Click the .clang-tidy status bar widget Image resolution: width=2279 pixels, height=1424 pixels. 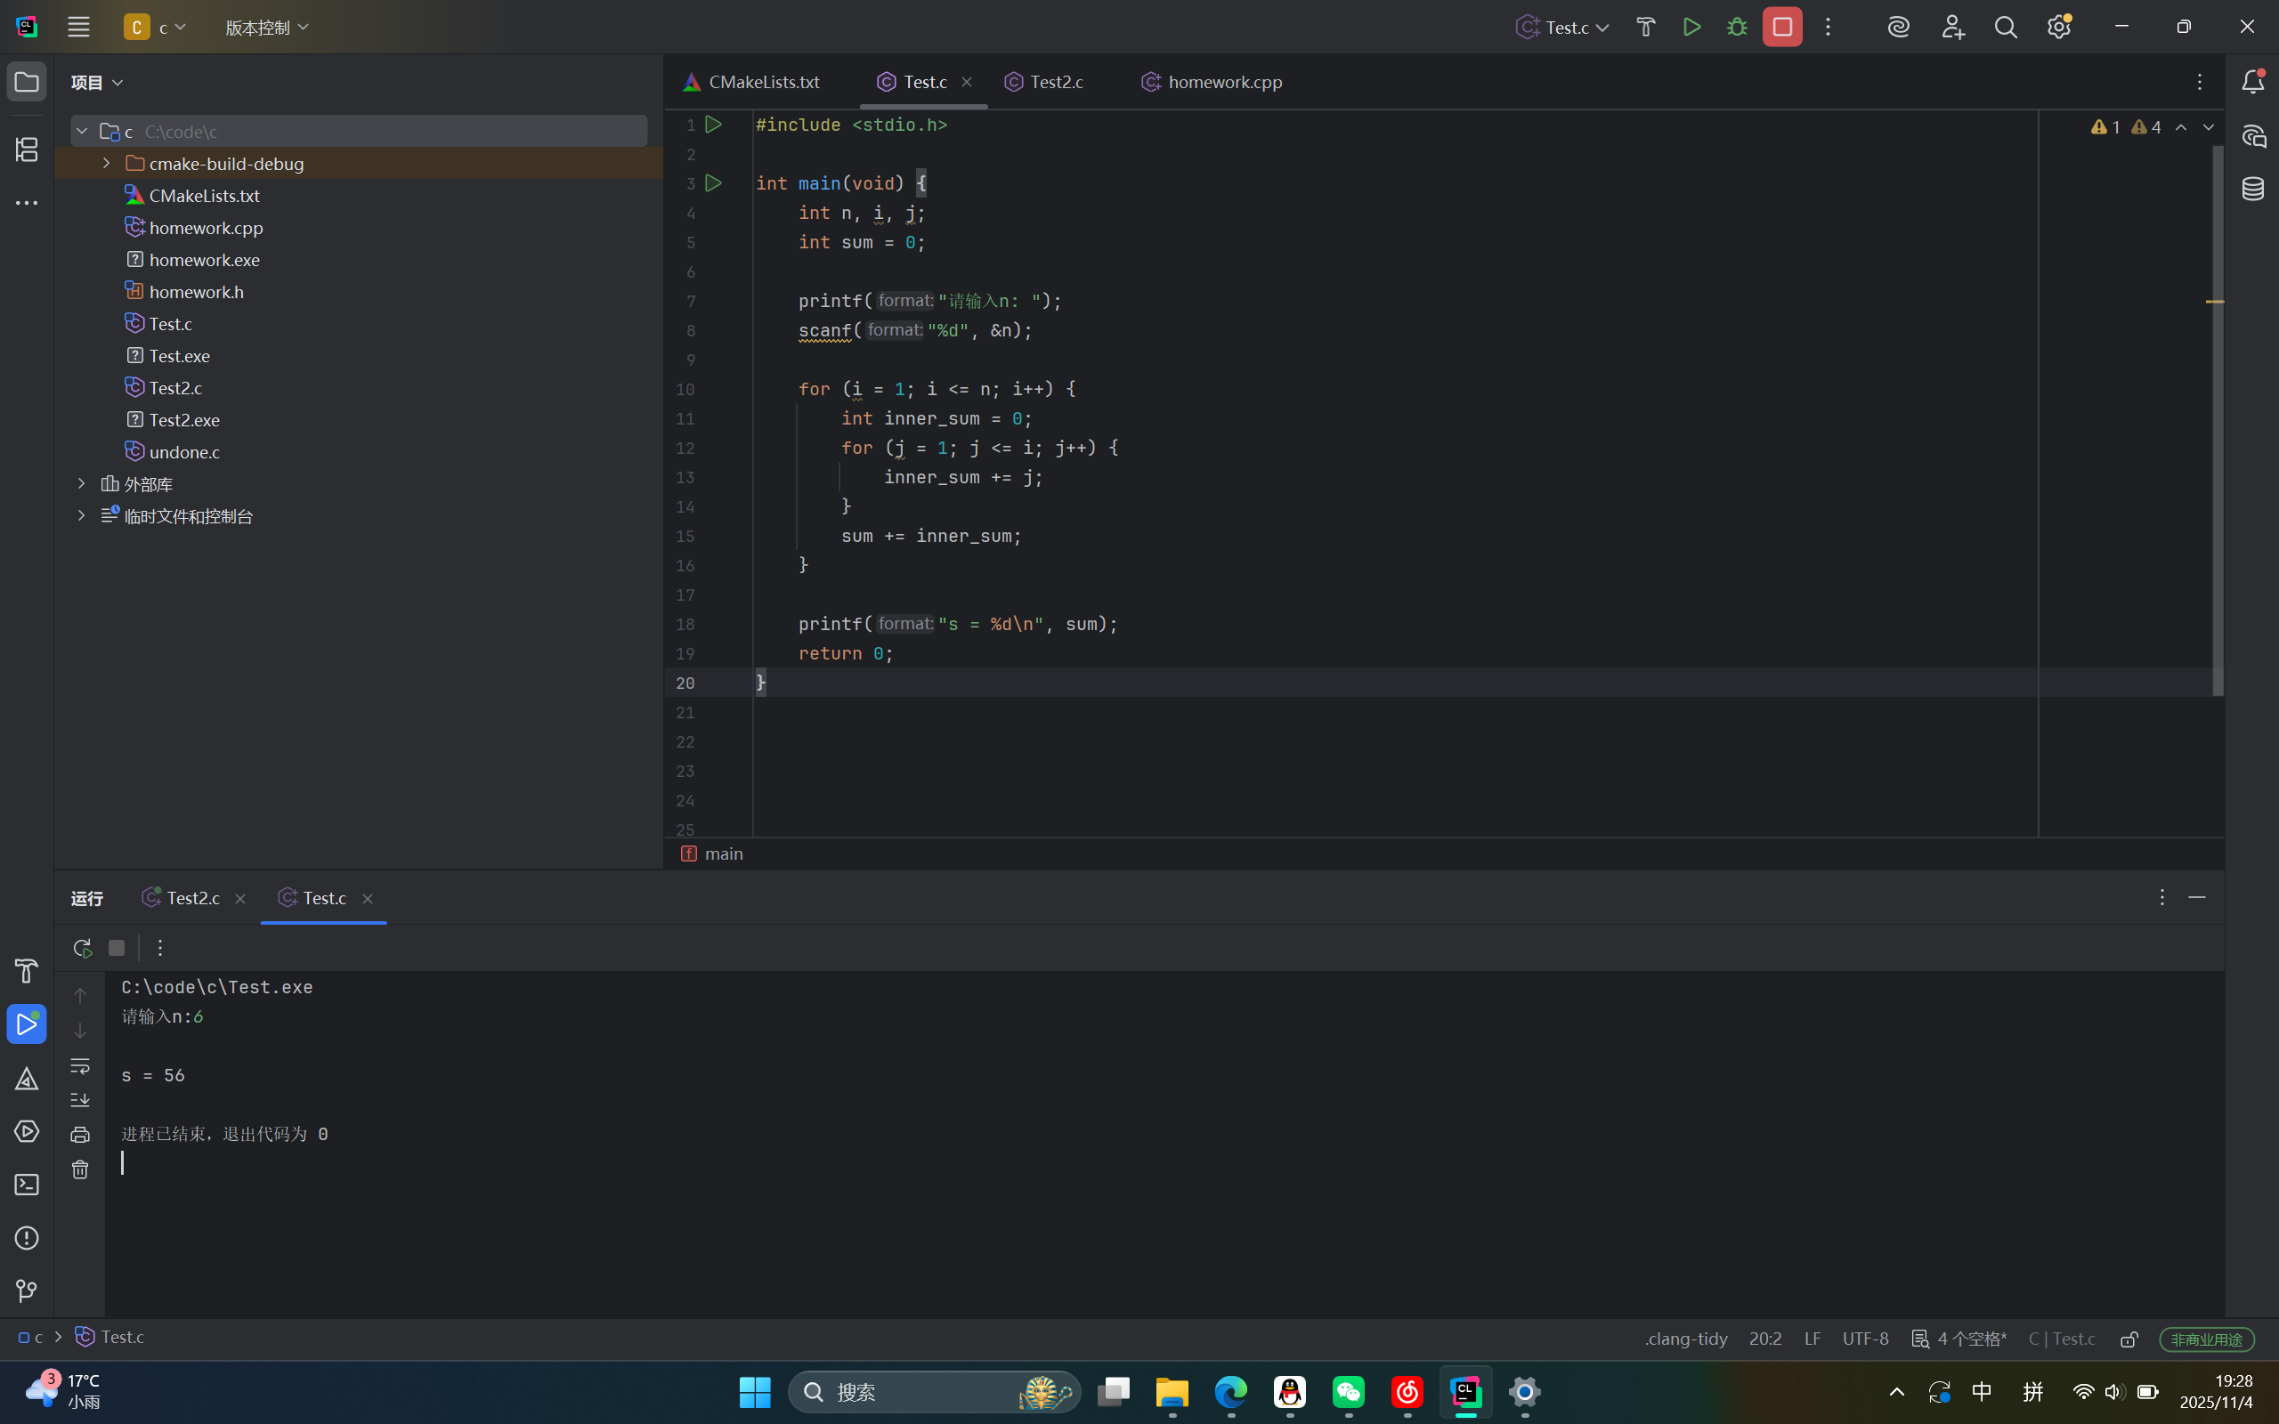(x=1686, y=1339)
